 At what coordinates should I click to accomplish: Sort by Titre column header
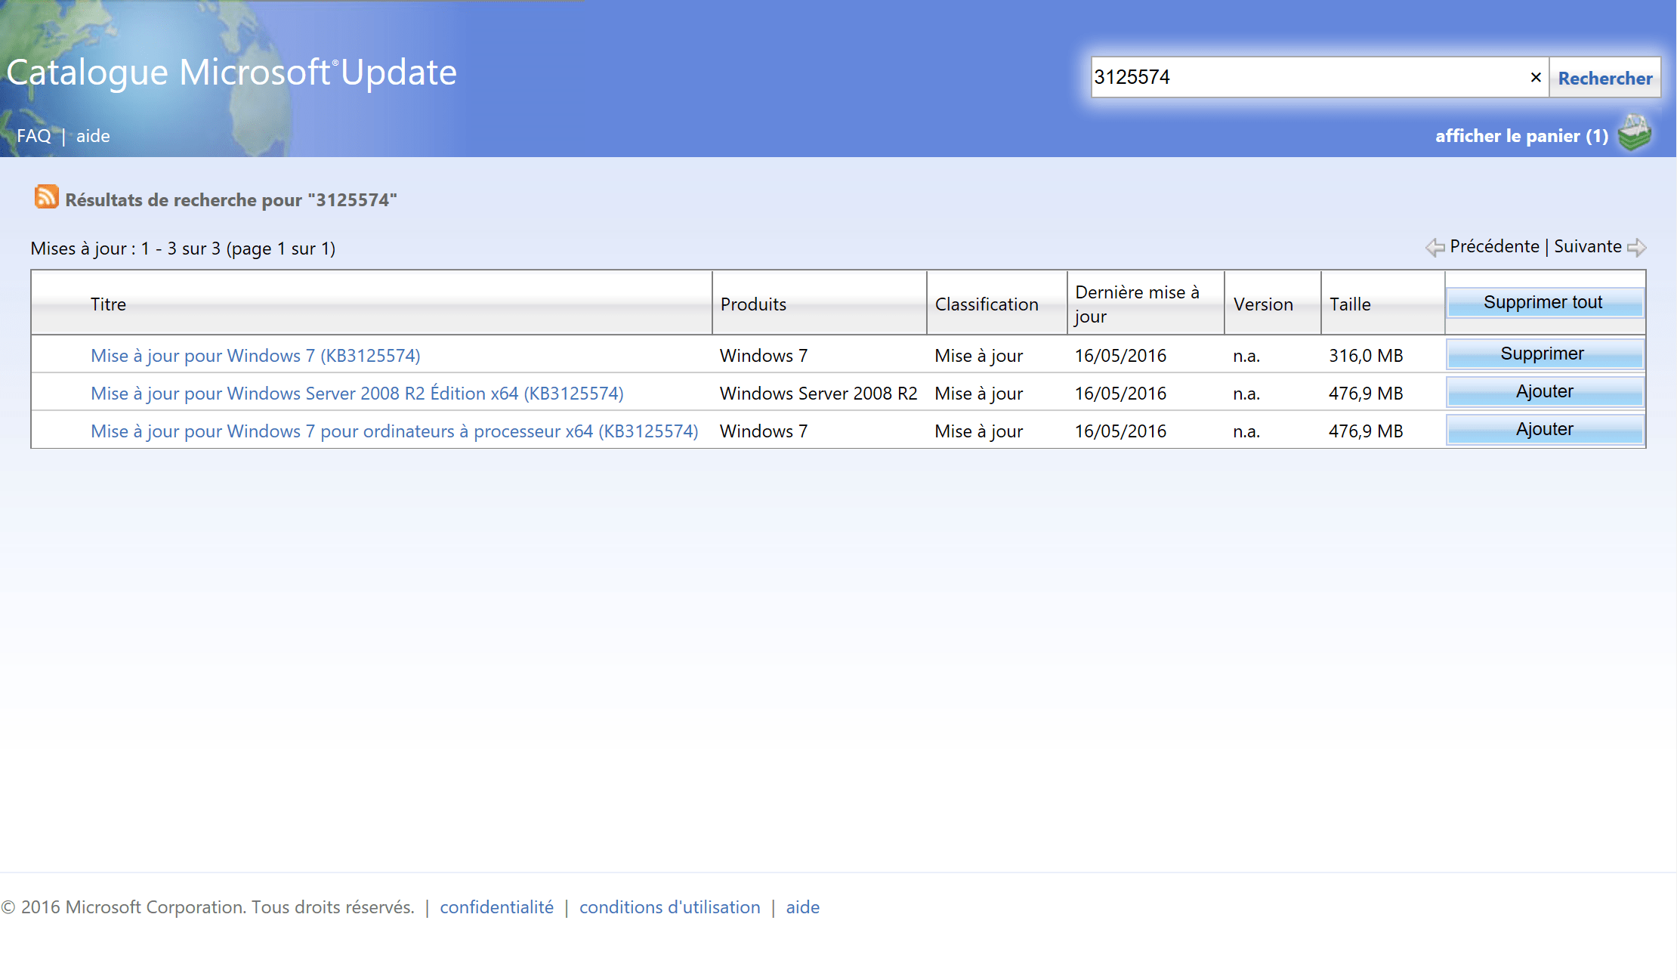point(108,304)
